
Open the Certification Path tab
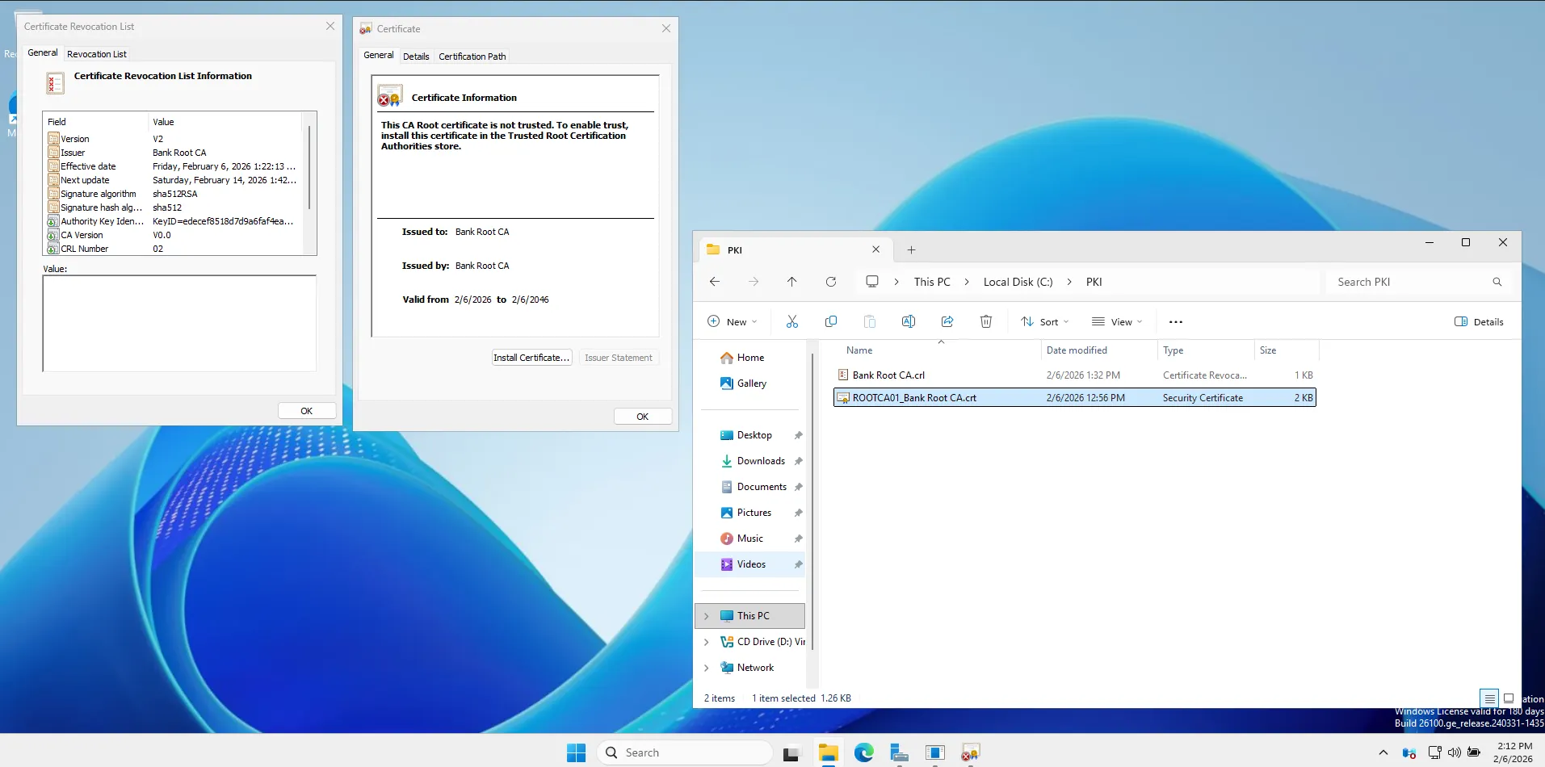pyautogui.click(x=472, y=57)
